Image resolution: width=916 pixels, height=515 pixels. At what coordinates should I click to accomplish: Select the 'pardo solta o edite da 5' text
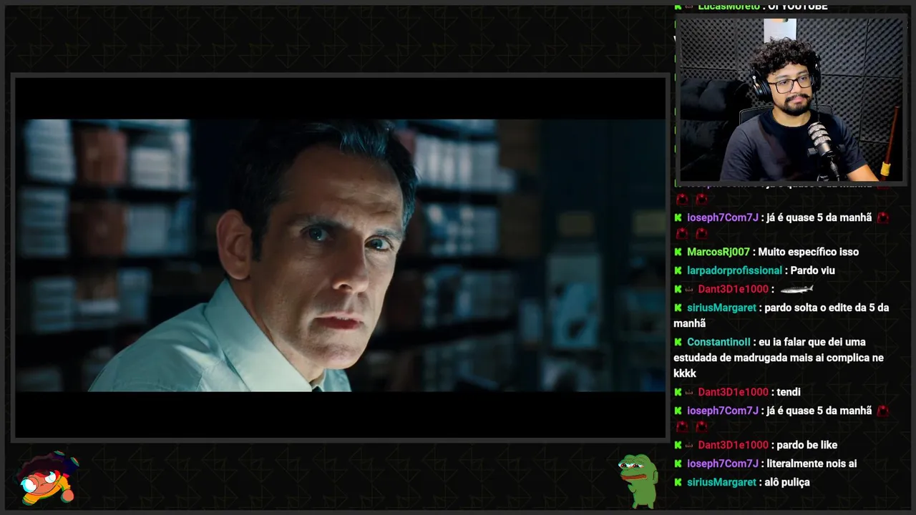[827, 308]
